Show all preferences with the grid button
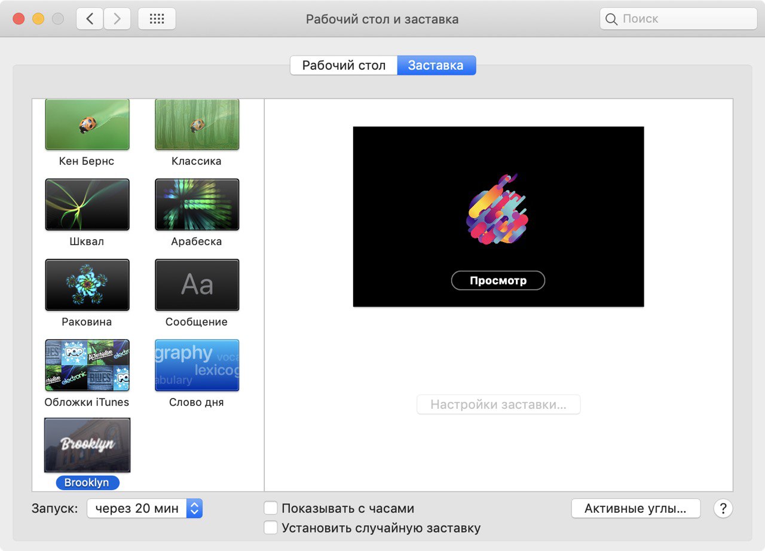This screenshot has height=551, width=765. (x=157, y=19)
